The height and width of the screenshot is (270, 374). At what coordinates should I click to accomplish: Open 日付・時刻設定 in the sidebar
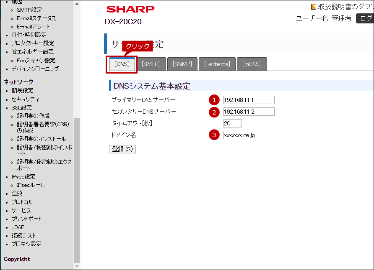29,35
